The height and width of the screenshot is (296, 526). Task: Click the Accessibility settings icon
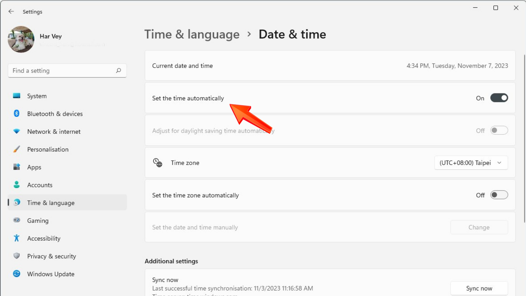tap(16, 238)
